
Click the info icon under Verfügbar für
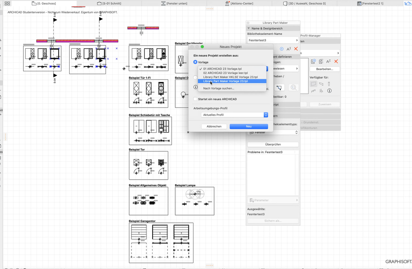329,91
